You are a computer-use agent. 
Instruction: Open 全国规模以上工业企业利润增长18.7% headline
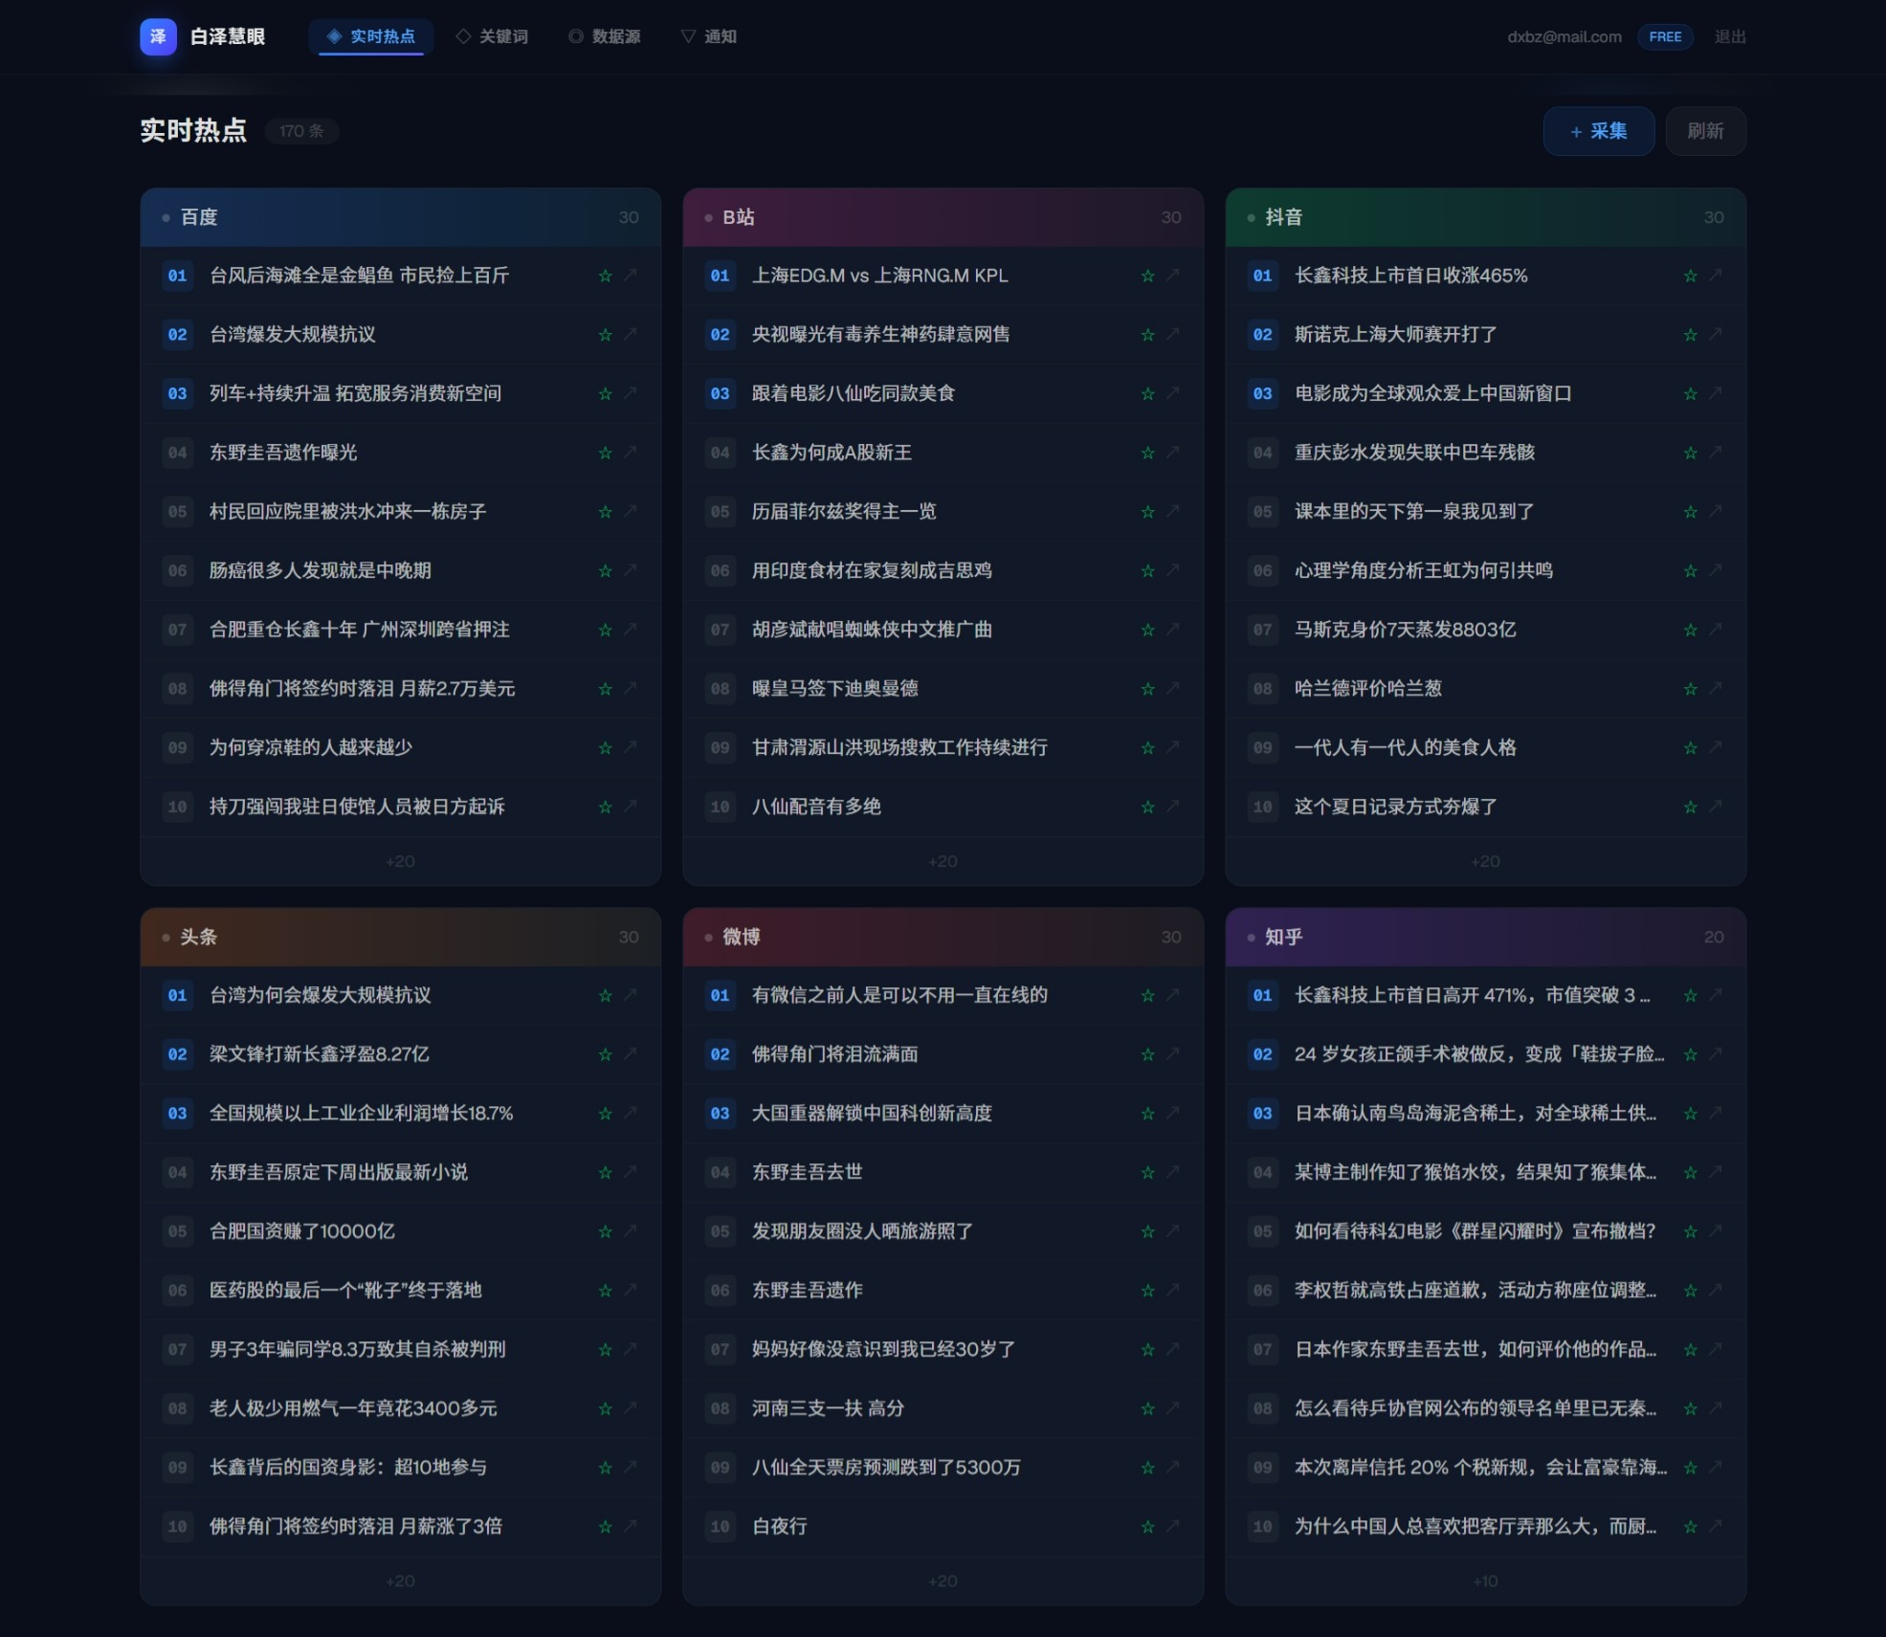click(x=362, y=1113)
